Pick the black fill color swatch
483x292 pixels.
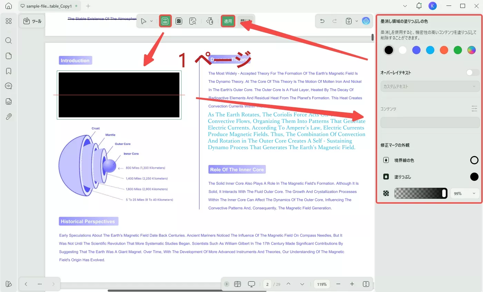click(389, 50)
